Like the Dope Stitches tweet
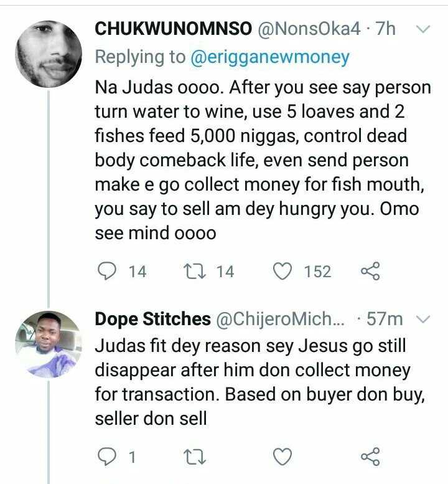Image resolution: width=448 pixels, height=484 pixels. [x=284, y=457]
